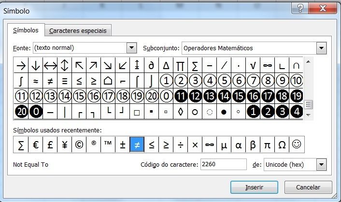
Task: Choose the smiley face recent symbol
Action: coord(297,144)
